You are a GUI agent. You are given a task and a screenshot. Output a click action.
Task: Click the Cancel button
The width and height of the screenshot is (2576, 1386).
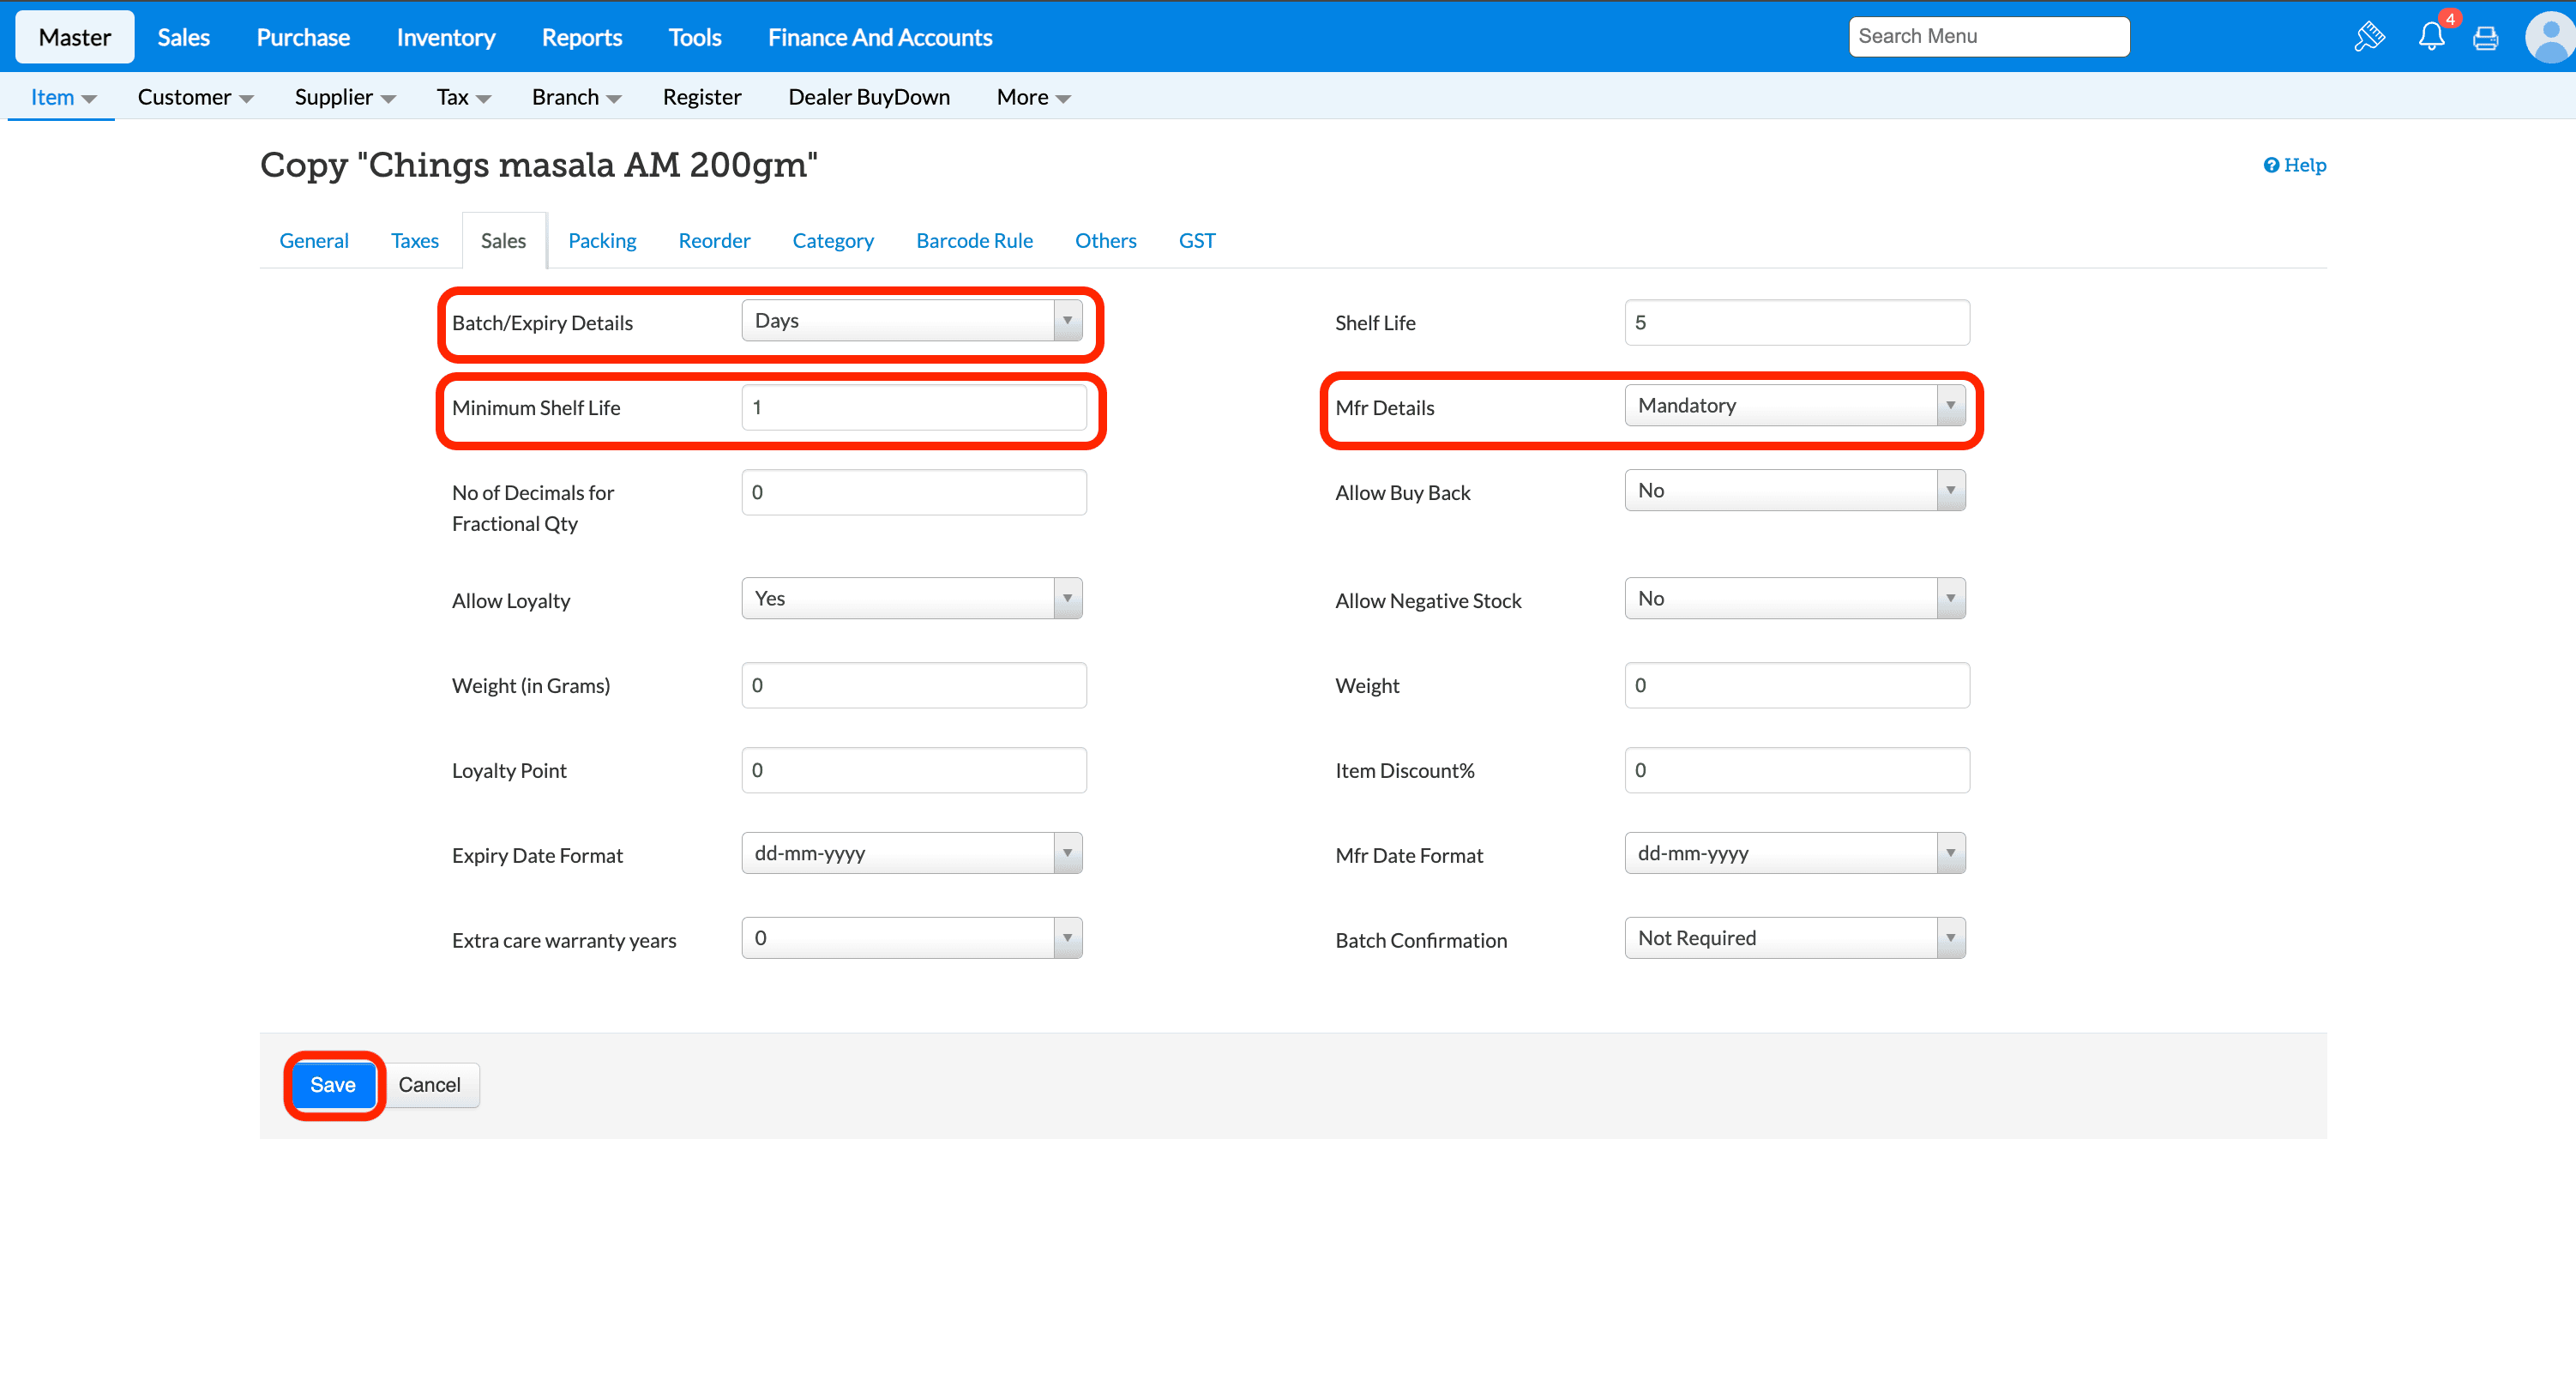[429, 1085]
